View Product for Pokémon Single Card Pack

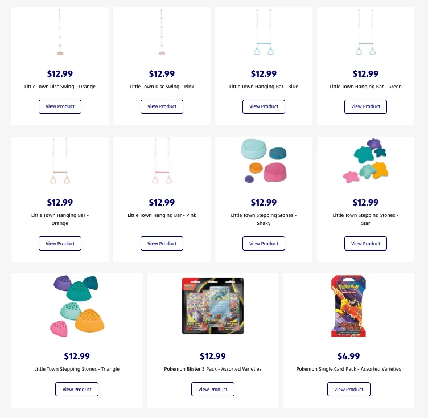tap(348, 390)
